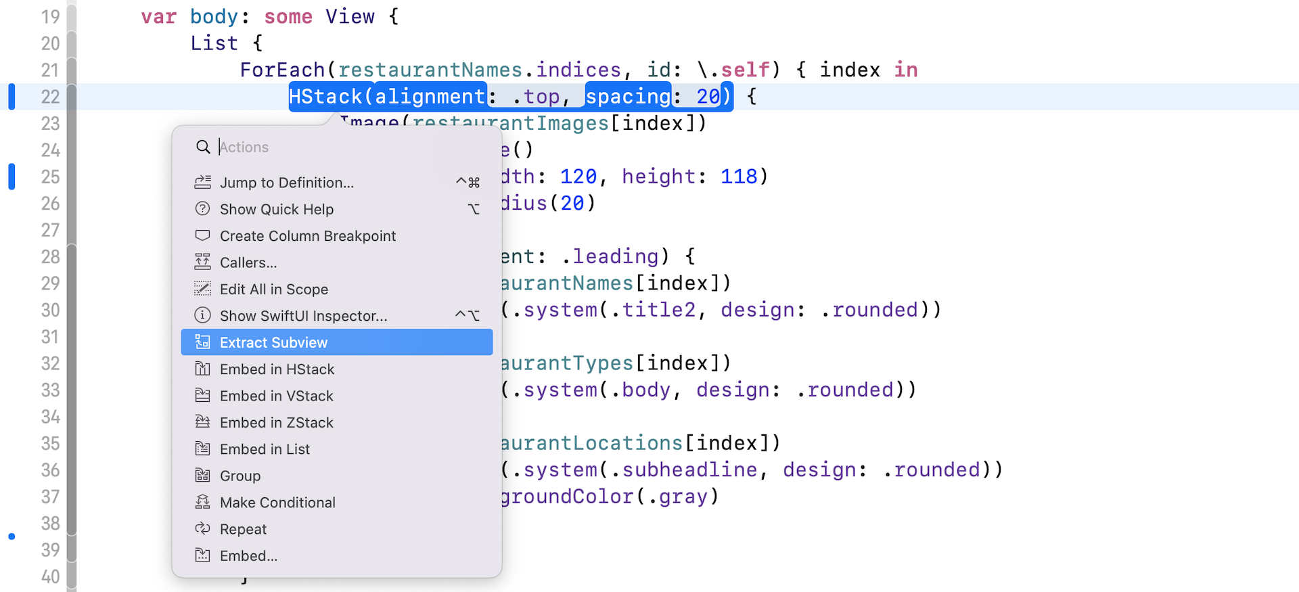Select Embed in ZStack menu entry
1299x592 pixels.
click(x=276, y=422)
